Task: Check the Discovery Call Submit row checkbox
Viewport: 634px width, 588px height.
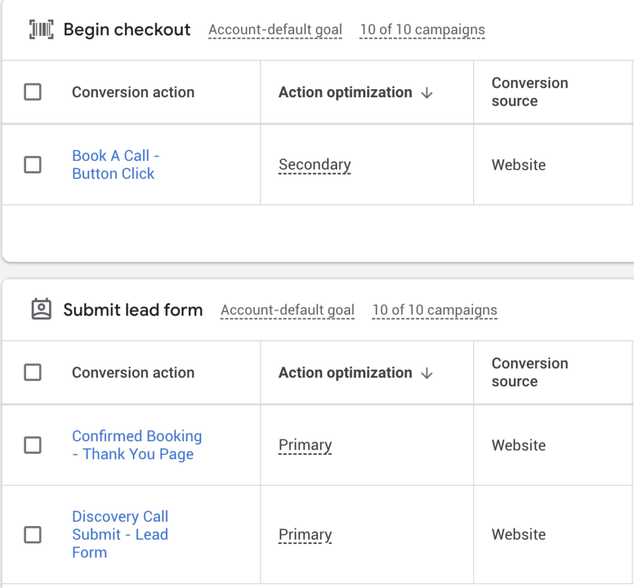Action: (33, 534)
